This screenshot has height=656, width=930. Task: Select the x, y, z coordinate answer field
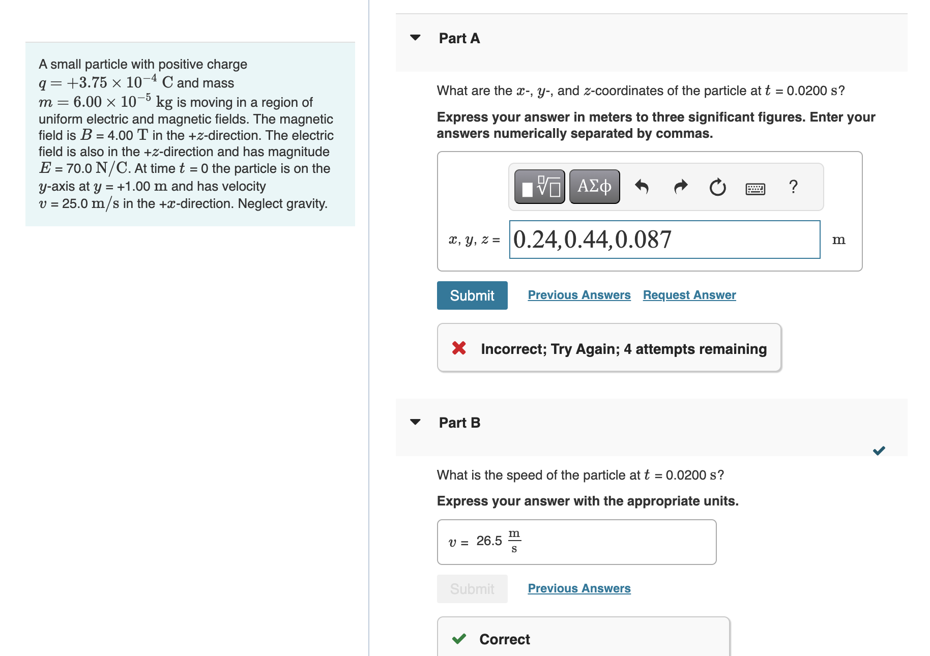[x=664, y=239]
